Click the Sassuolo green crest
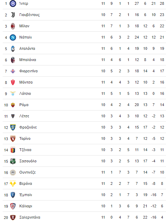Viewport: 166px width, 222px height. [13, 161]
